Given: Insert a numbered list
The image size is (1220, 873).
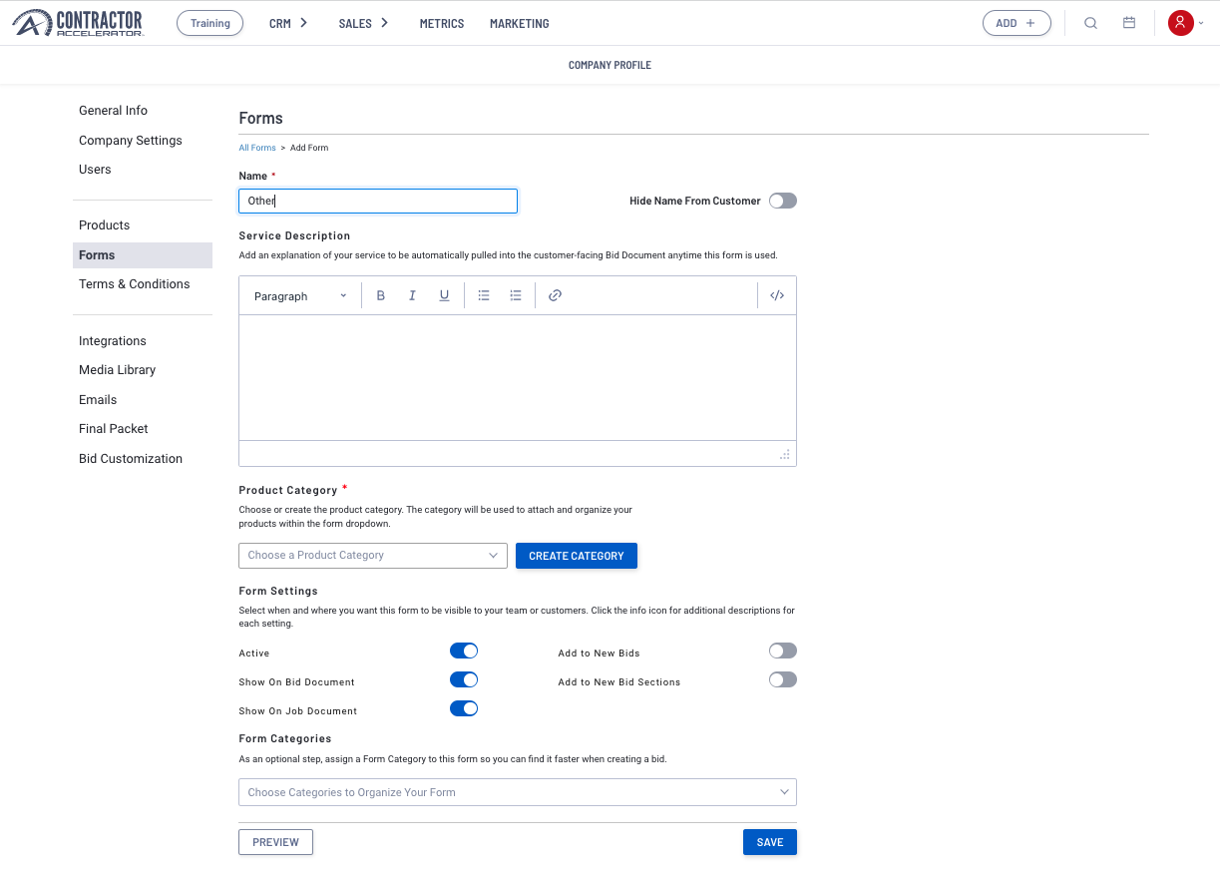Looking at the screenshot, I should pos(516,295).
